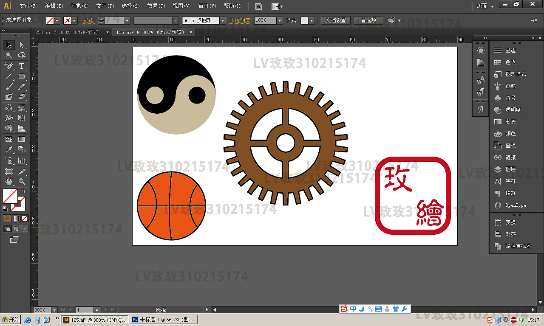
Task: Activate the Rotate tool
Action: coord(9,108)
